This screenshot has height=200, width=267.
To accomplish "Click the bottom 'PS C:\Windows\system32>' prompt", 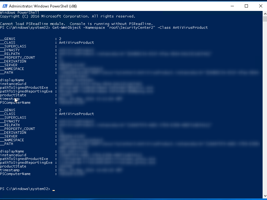I will 25,189.
